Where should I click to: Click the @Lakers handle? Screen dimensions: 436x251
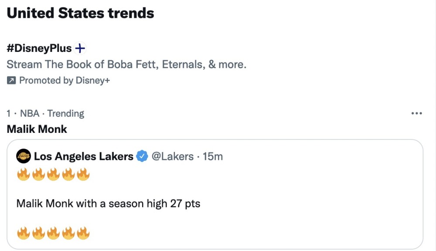tap(172, 156)
